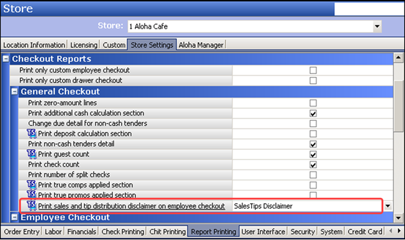405x240 pixels.
Task: Collapse the General Checkout group
Action: [x=14, y=91]
